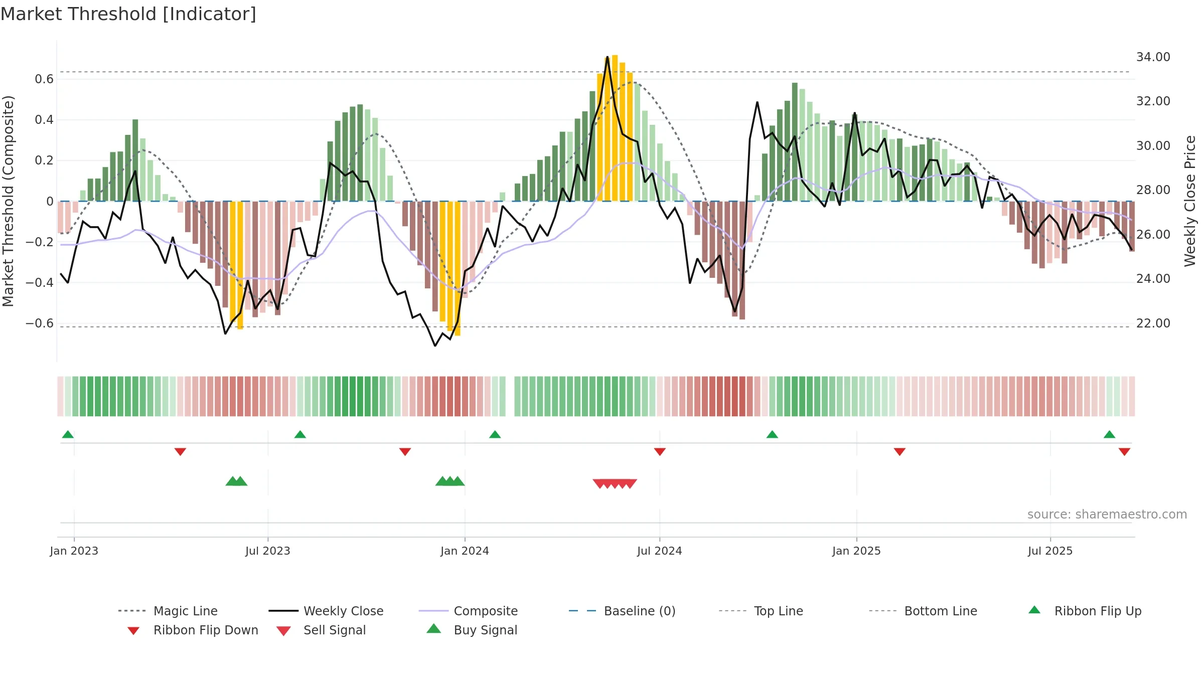Click the Jan 2023 x-axis label
The image size is (1204, 677).
pos(74,551)
